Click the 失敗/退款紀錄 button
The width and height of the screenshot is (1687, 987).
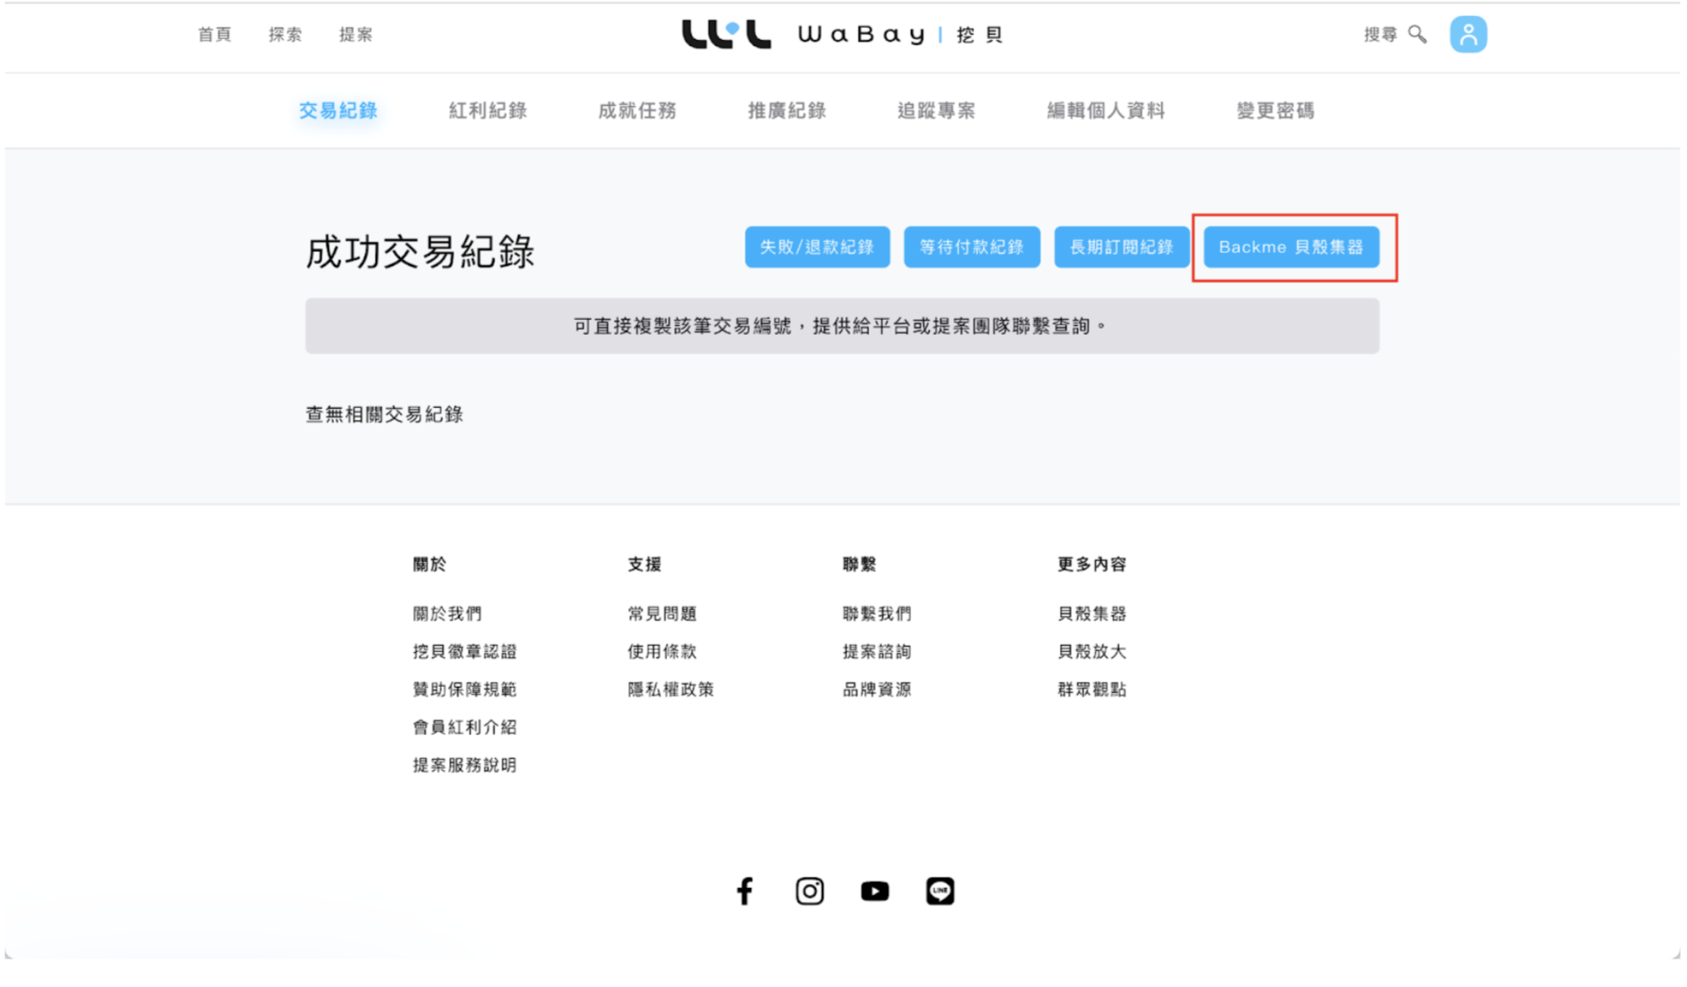pos(817,248)
